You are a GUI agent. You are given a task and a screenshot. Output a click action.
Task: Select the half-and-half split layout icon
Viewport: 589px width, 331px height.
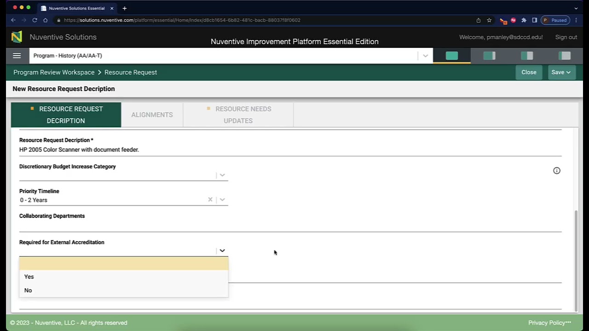(x=527, y=56)
